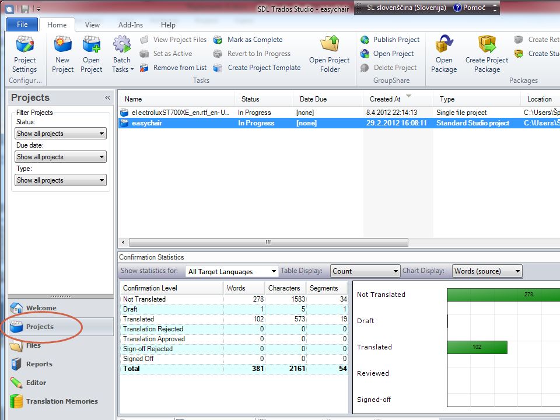This screenshot has height=420, width=560.
Task: Select Revert to In Progress
Action: [252, 54]
